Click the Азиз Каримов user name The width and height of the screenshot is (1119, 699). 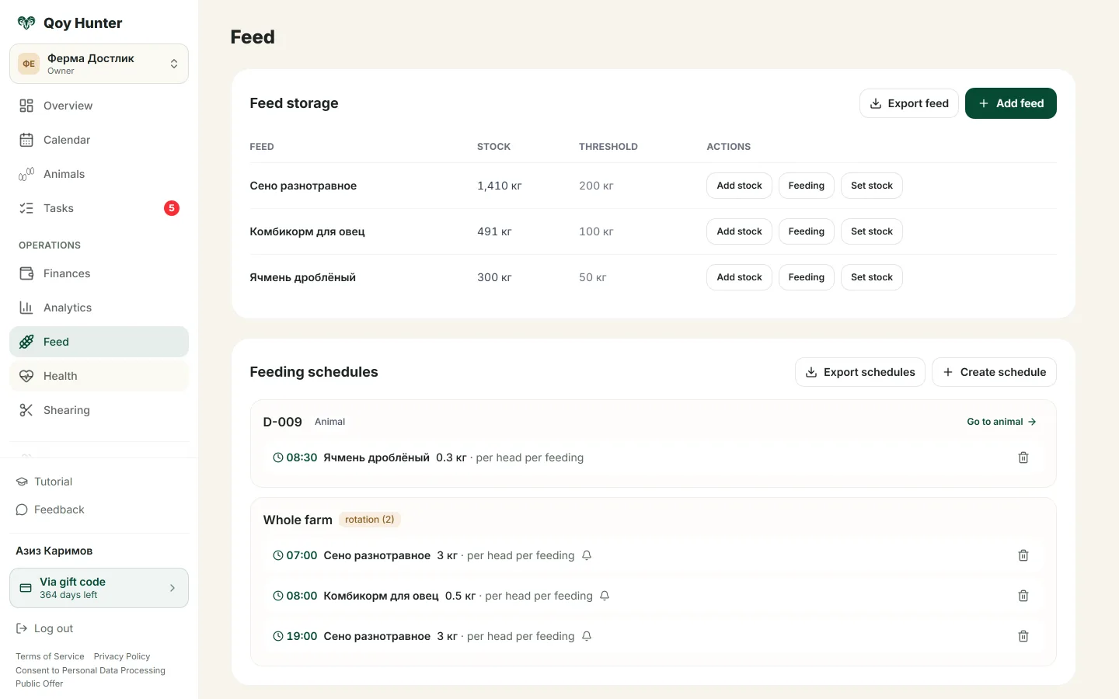pos(54,551)
